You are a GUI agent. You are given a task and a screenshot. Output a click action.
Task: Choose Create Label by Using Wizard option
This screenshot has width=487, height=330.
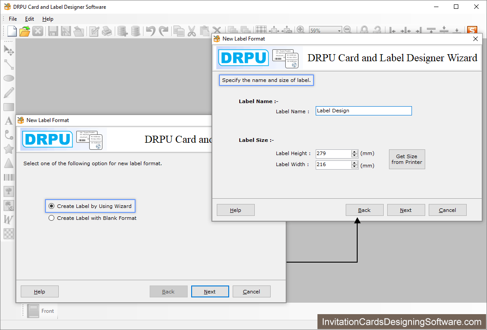click(91, 206)
